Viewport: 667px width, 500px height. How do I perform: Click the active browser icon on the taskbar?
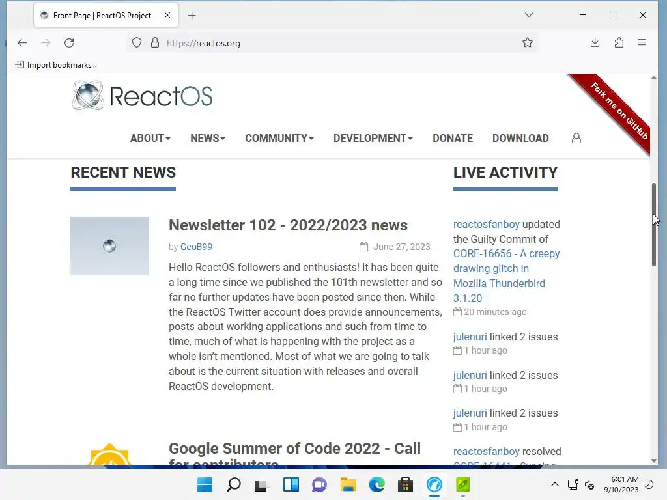pos(434,484)
